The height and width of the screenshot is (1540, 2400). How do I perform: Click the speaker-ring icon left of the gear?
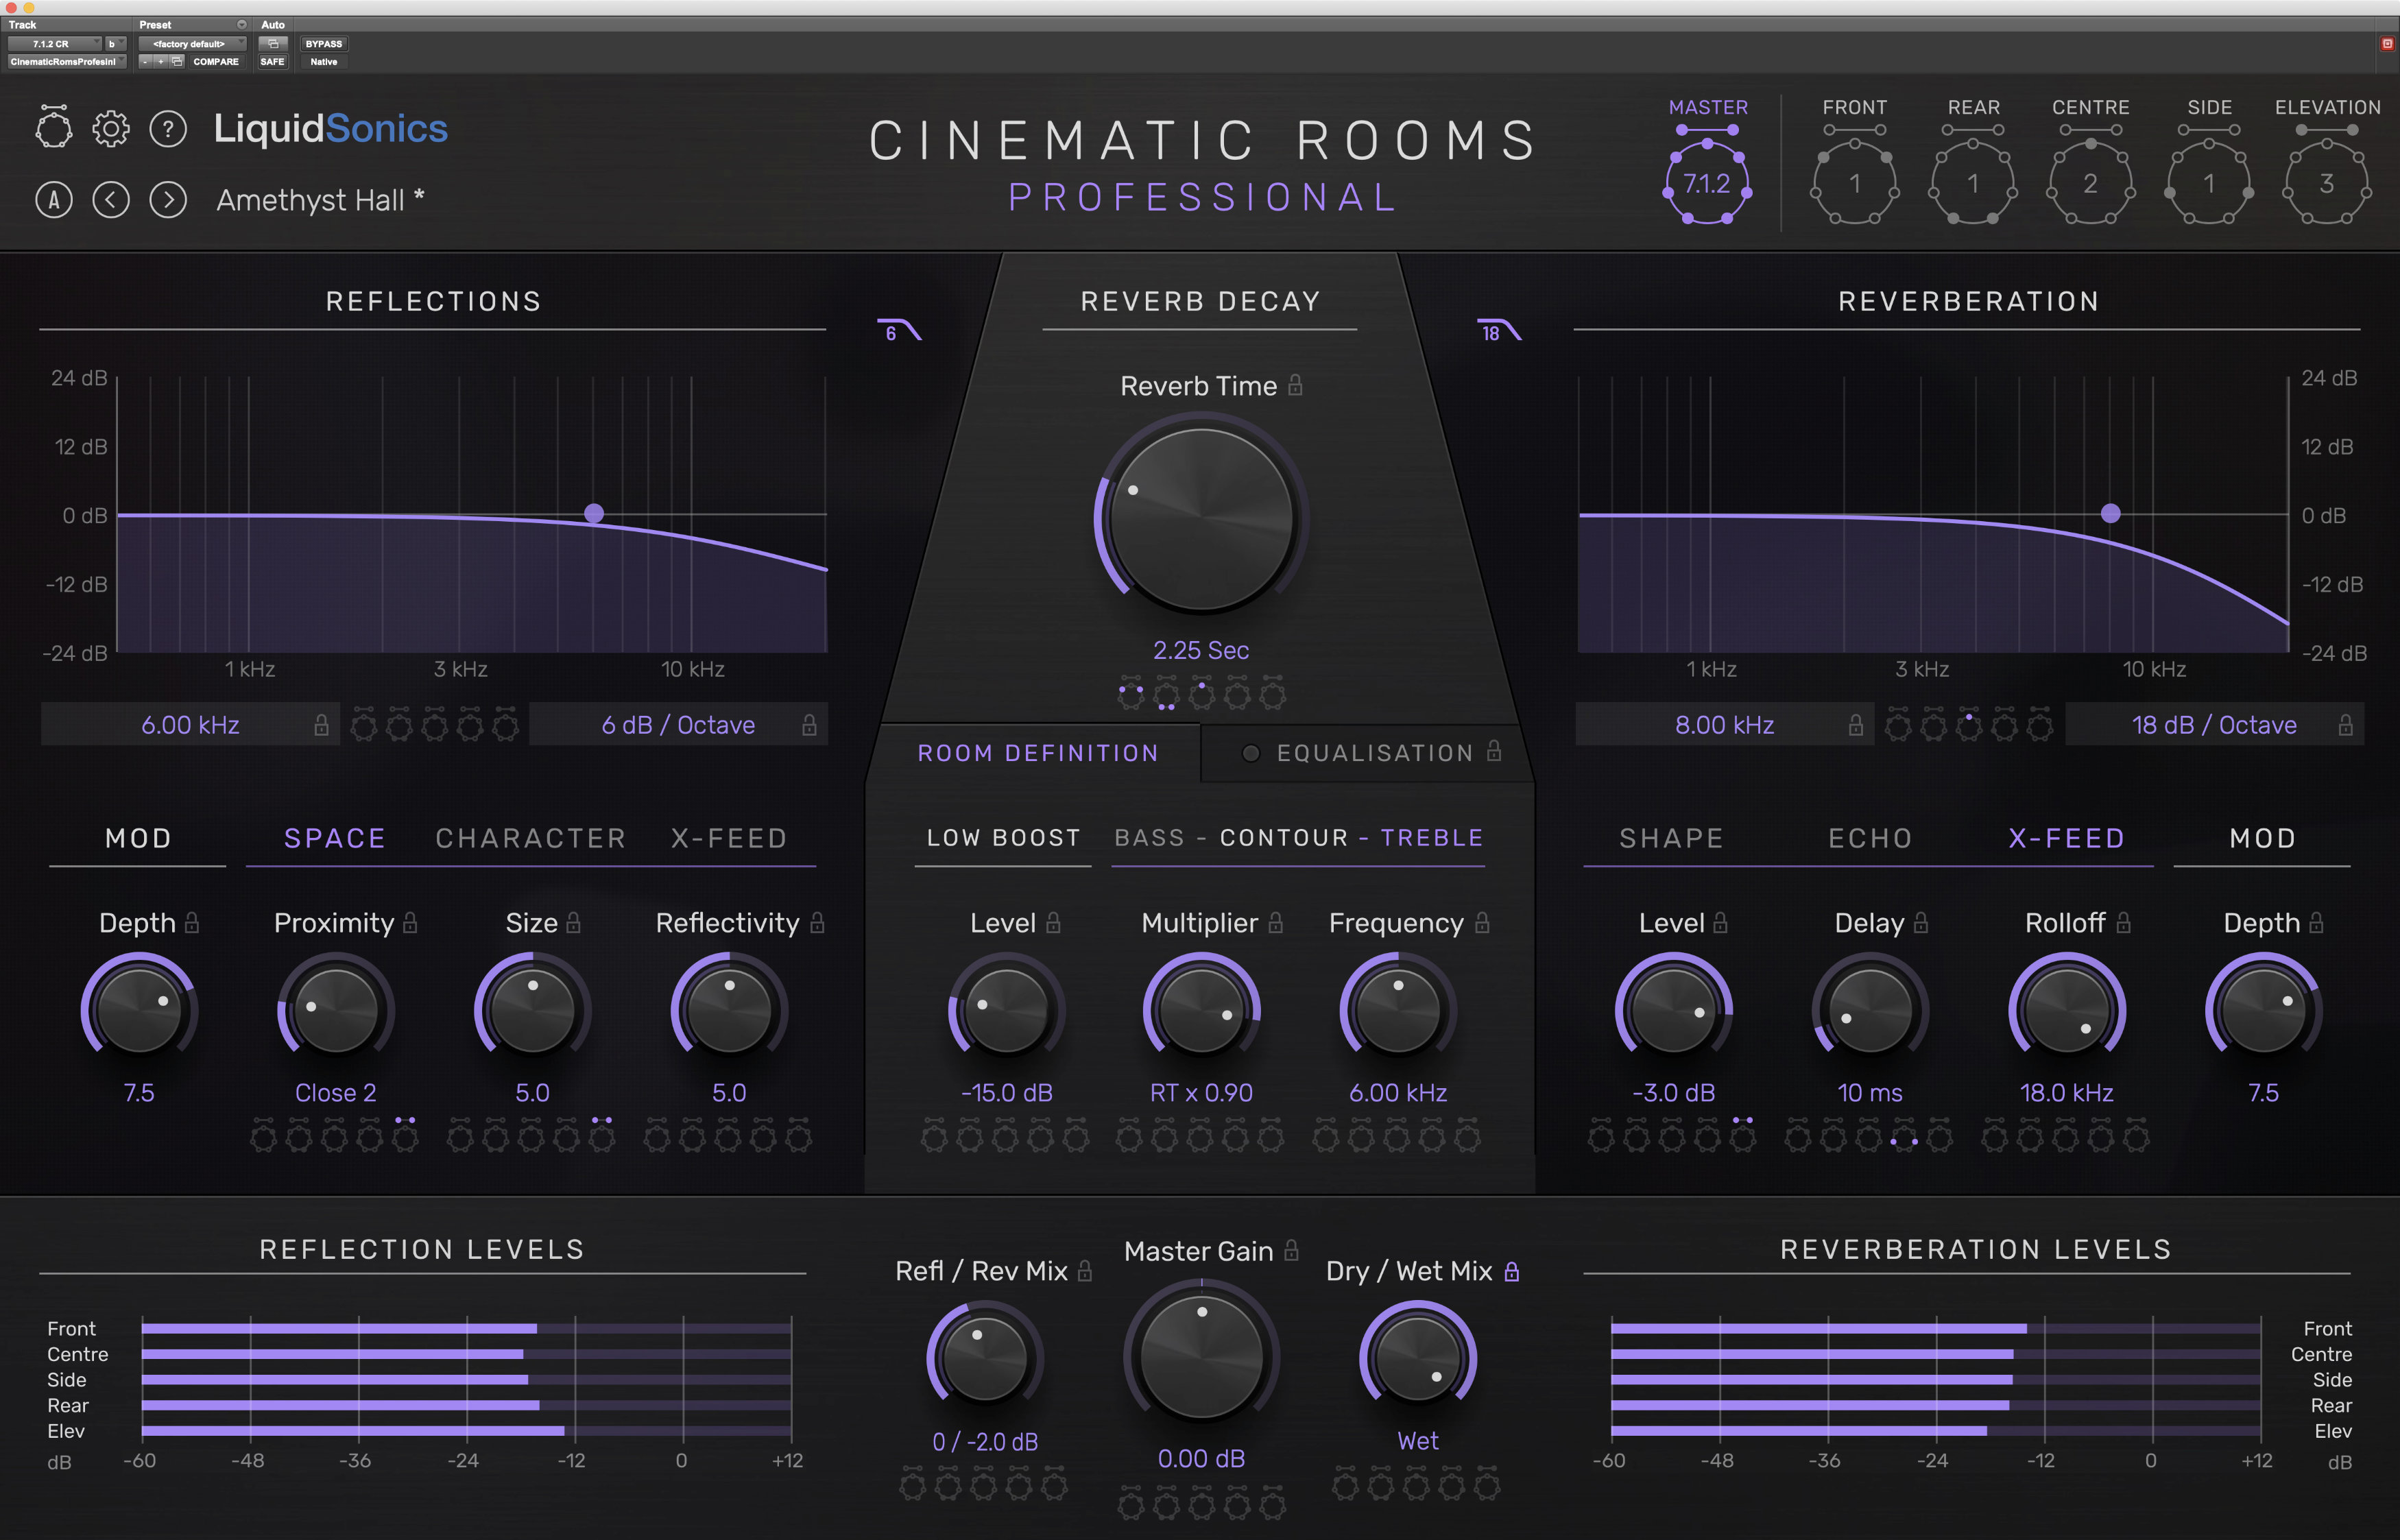(x=54, y=128)
